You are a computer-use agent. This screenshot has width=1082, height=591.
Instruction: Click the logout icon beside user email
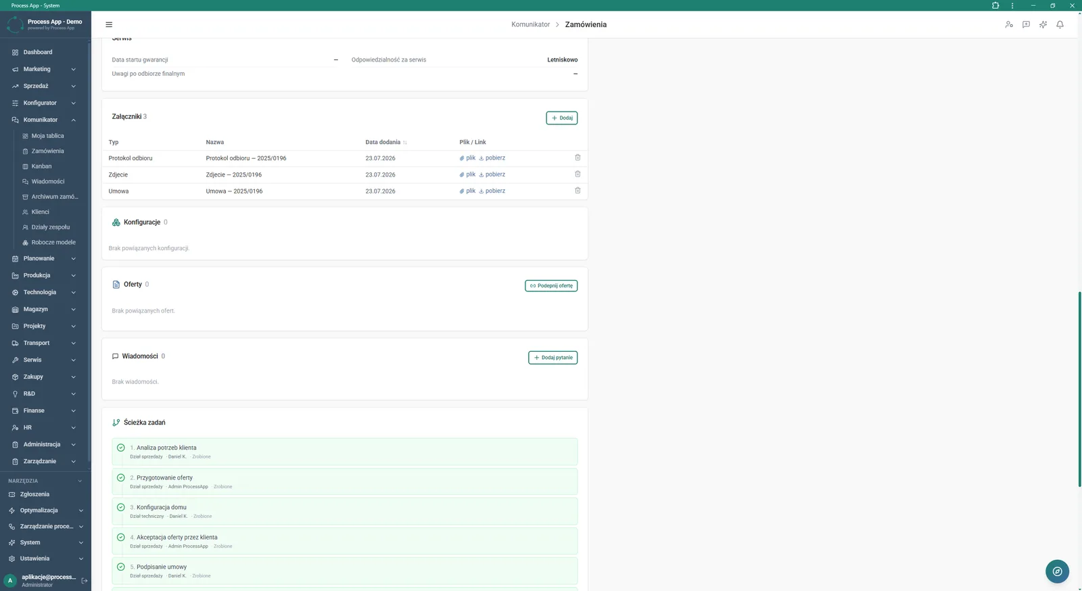pyautogui.click(x=85, y=580)
